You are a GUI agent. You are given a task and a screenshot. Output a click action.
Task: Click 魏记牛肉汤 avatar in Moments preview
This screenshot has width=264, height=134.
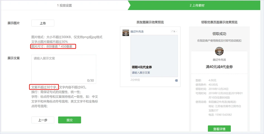point(126,33)
